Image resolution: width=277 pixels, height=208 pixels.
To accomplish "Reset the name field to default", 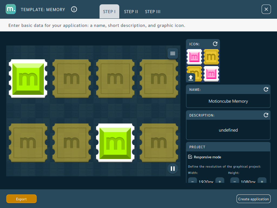I will (x=266, y=89).
